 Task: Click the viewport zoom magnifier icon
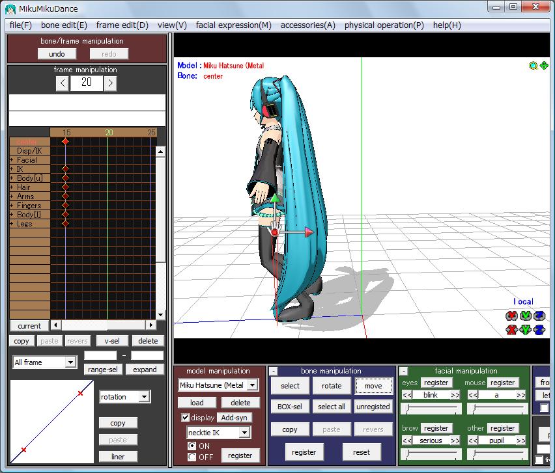(x=533, y=66)
